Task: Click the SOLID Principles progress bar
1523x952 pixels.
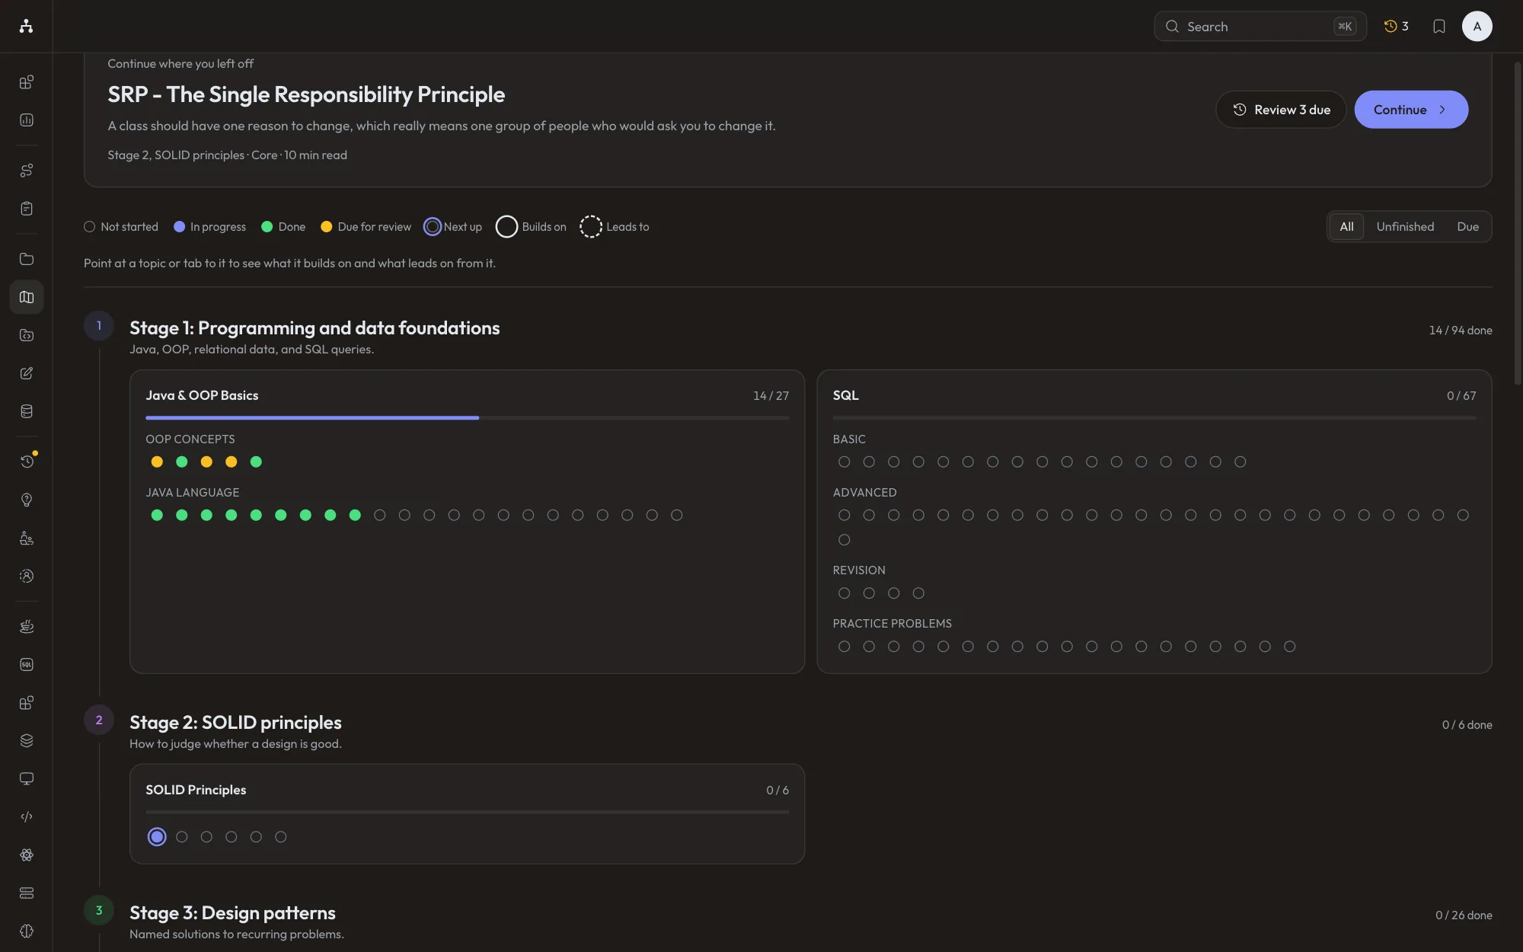Action: [x=467, y=812]
